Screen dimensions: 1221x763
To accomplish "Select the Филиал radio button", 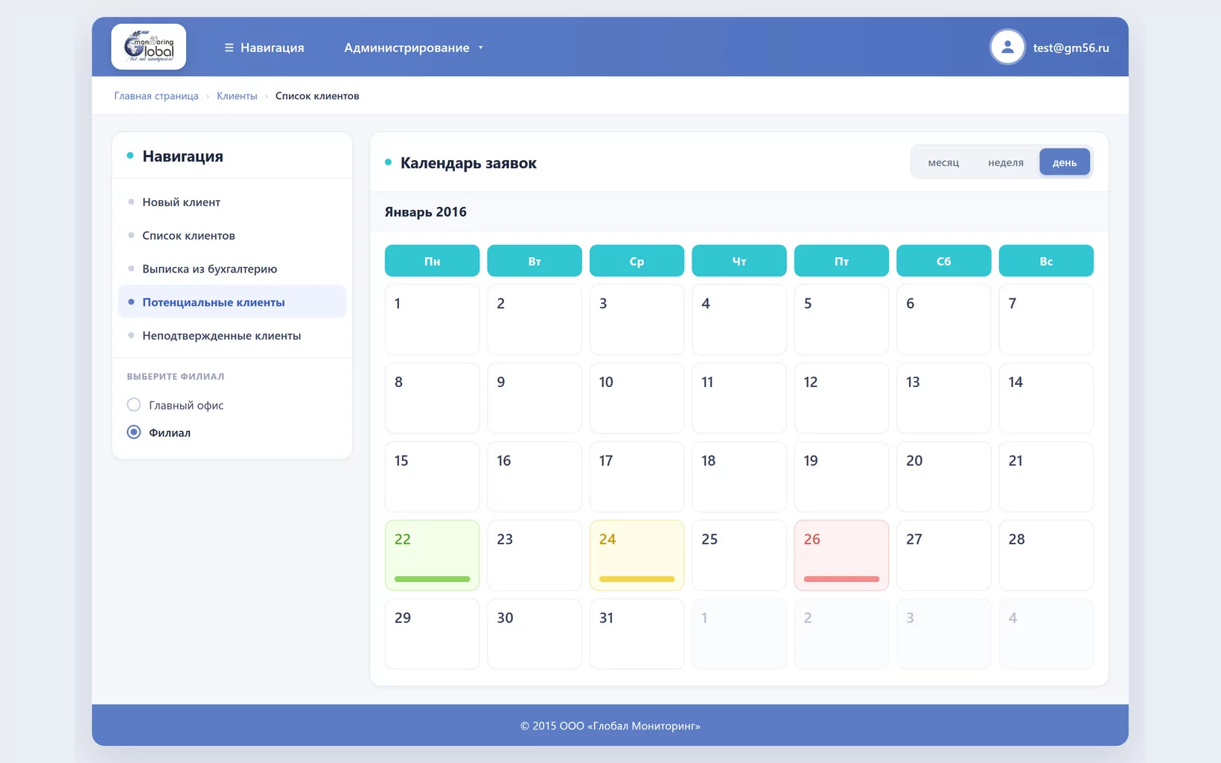I will pos(134,432).
